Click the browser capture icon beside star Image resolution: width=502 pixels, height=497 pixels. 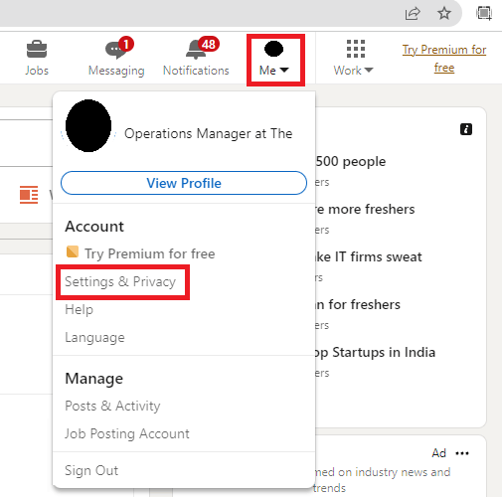[484, 13]
